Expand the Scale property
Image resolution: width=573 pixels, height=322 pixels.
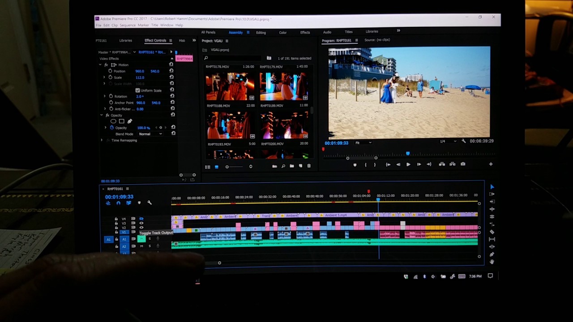tap(105, 77)
